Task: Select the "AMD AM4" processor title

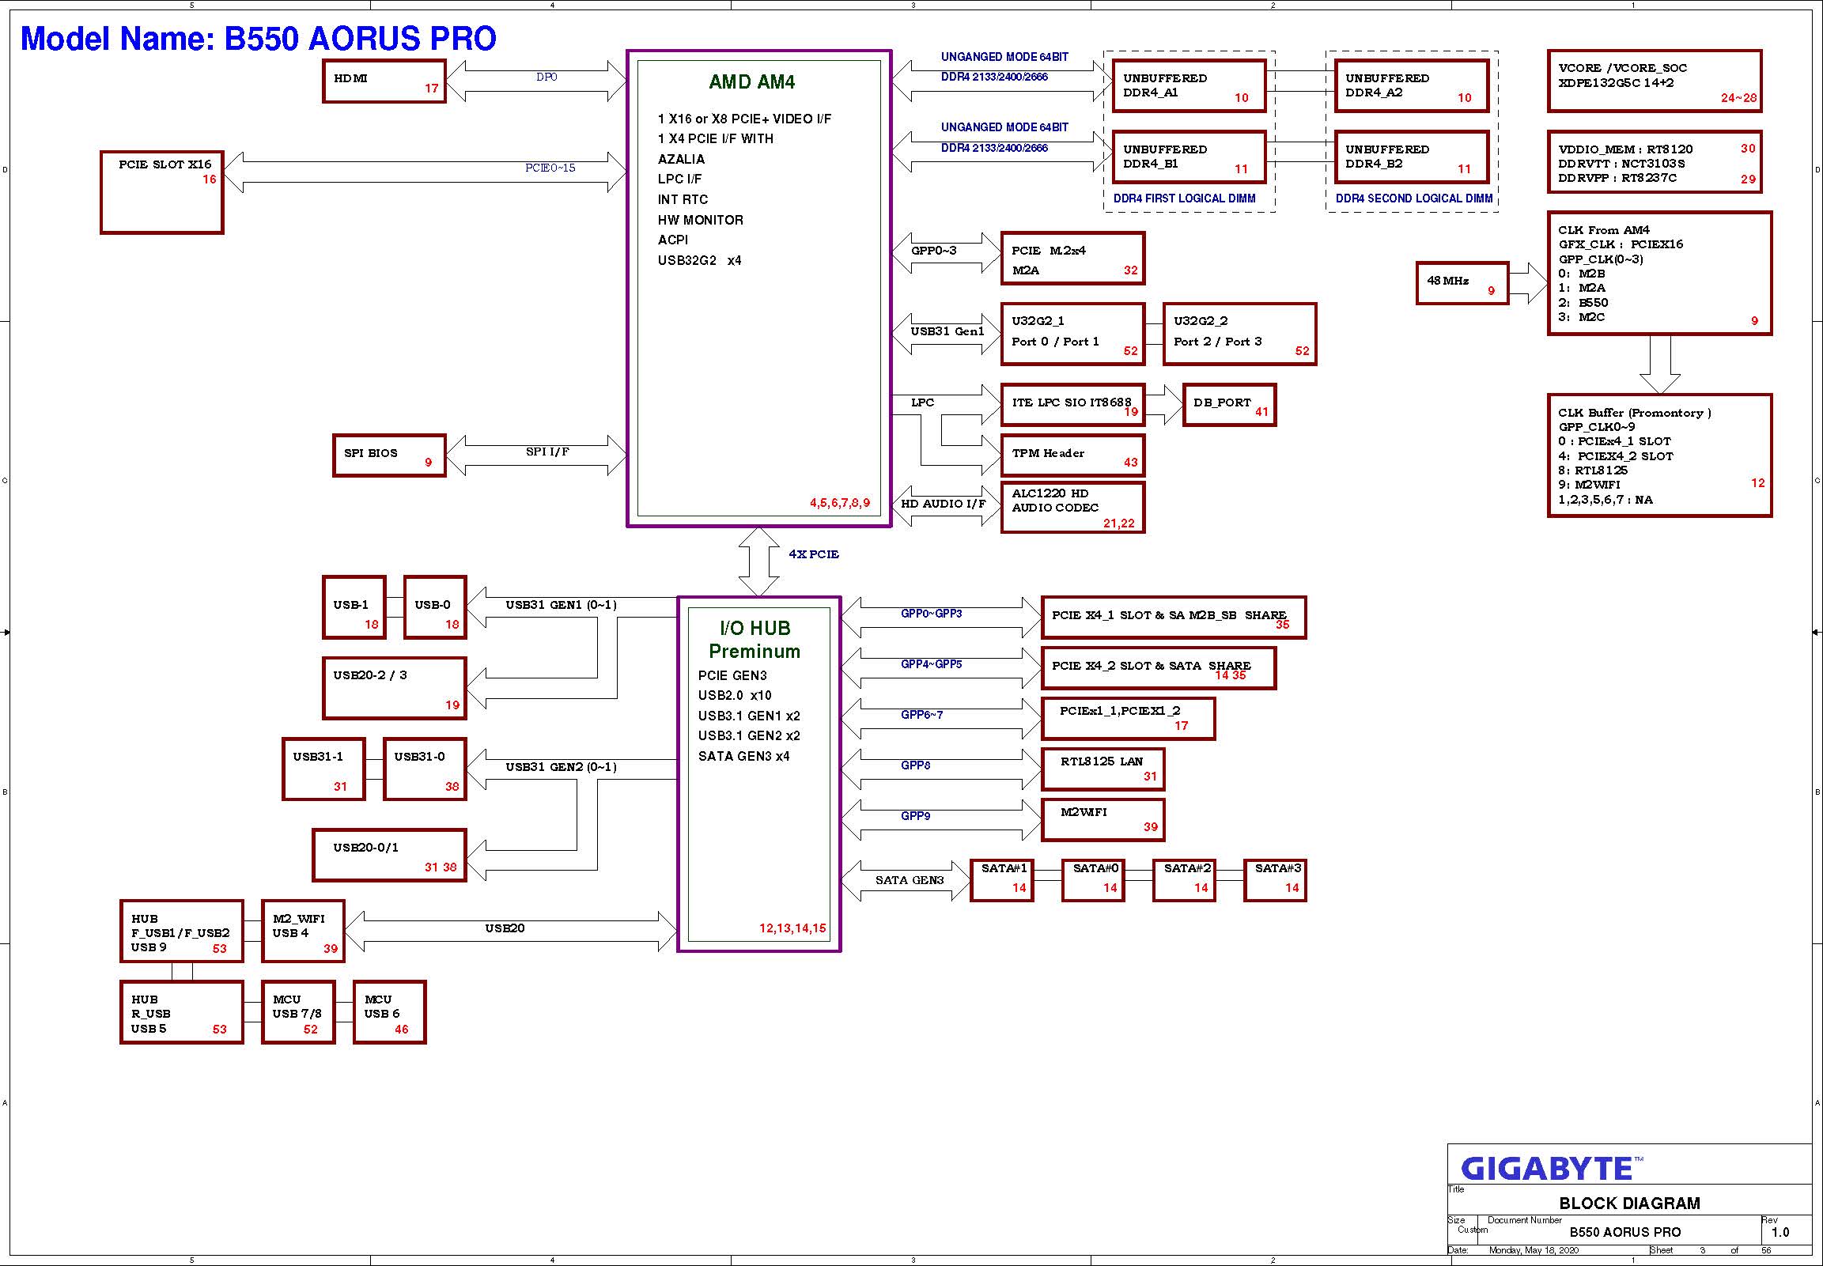Action: coord(751,81)
